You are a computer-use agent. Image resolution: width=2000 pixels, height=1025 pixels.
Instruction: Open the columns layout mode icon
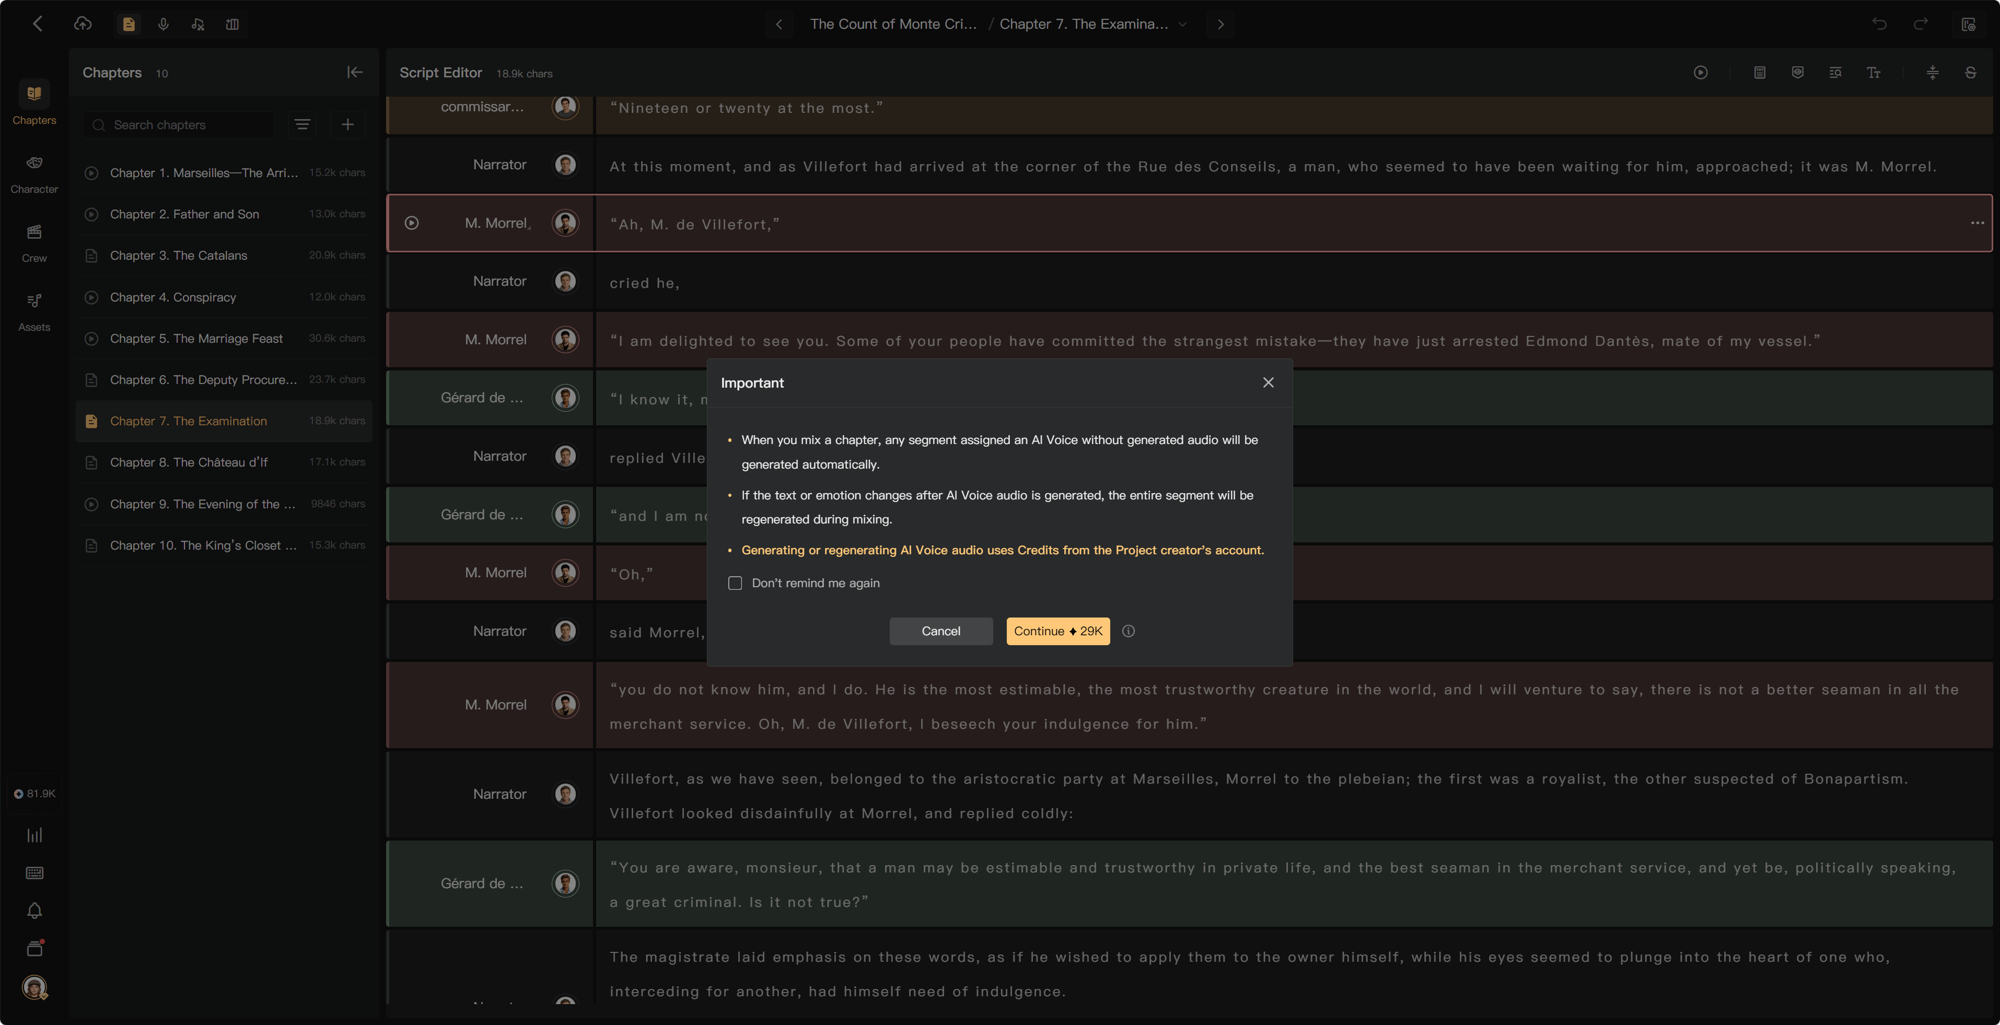(232, 24)
